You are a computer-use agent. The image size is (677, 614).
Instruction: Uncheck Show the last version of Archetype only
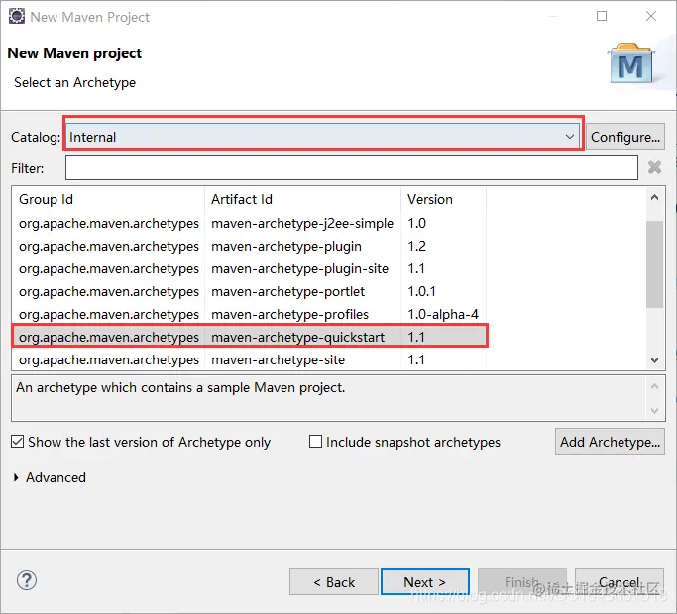pyautogui.click(x=17, y=442)
